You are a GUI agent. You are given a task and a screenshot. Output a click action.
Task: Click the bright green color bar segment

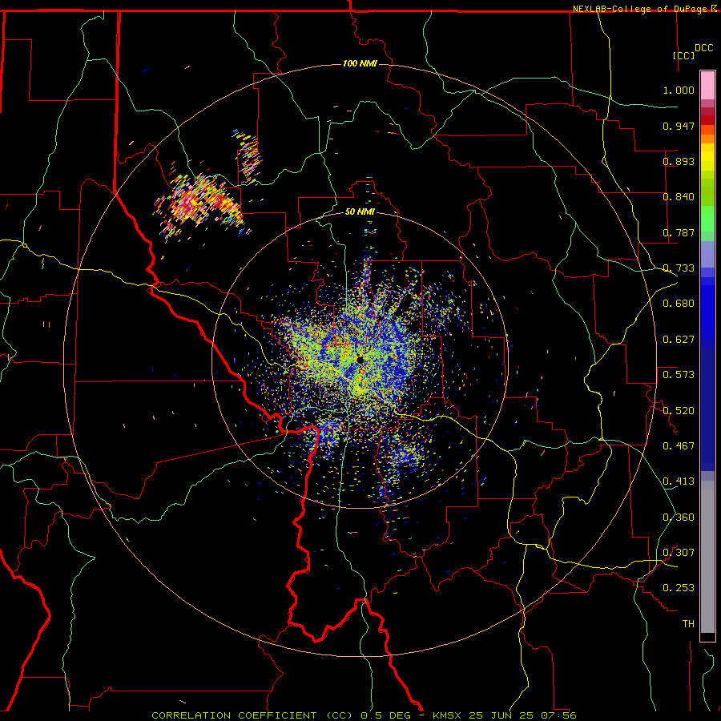707,219
